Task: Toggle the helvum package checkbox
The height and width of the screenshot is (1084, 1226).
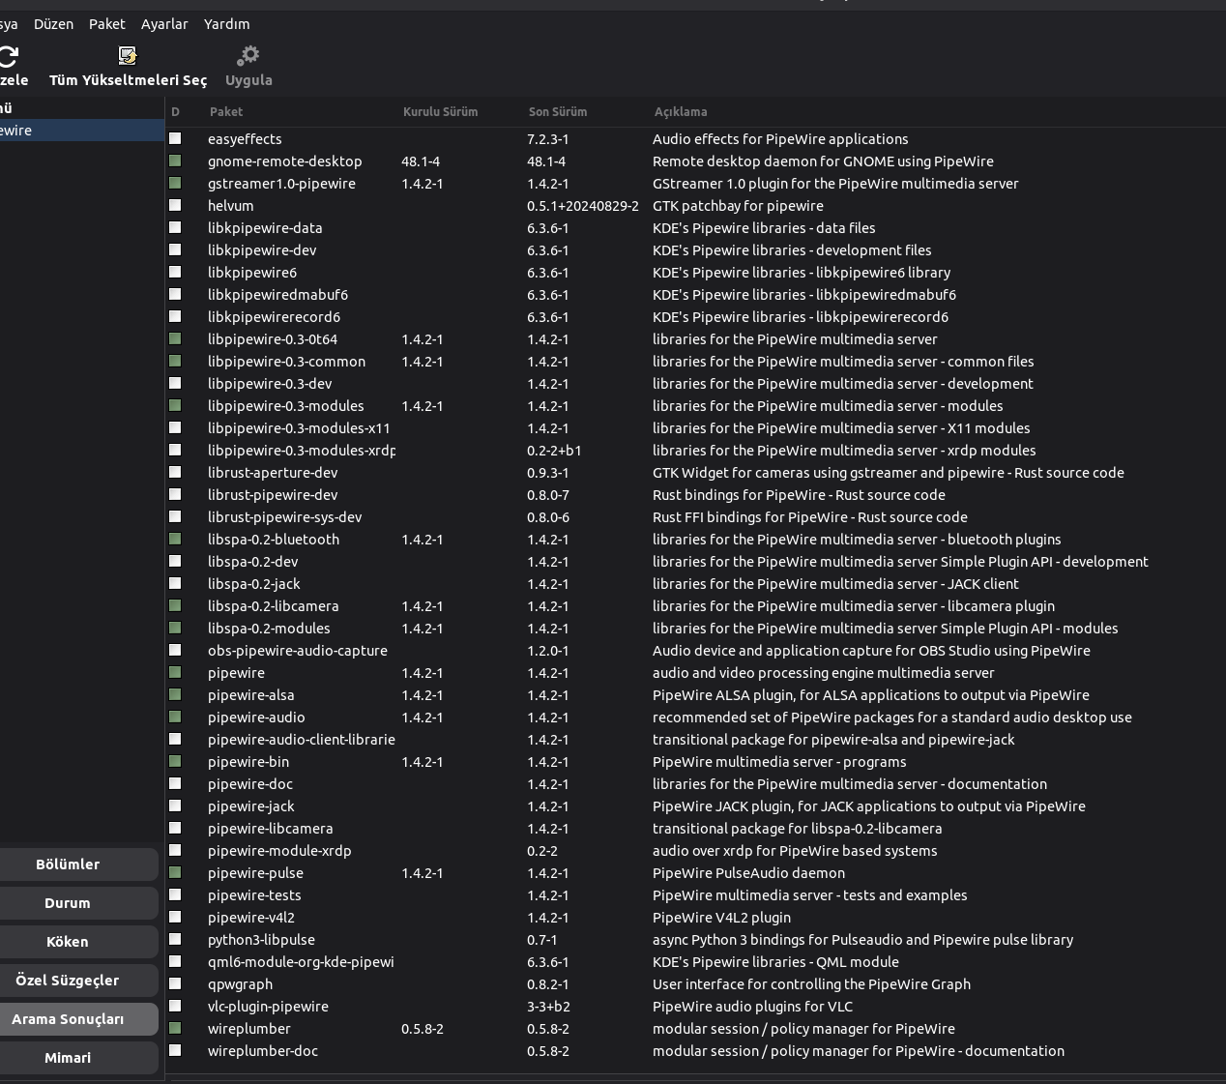Action: coord(175,206)
